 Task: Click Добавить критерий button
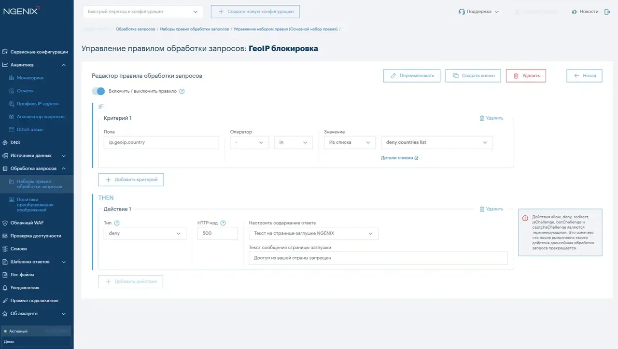[x=131, y=180]
